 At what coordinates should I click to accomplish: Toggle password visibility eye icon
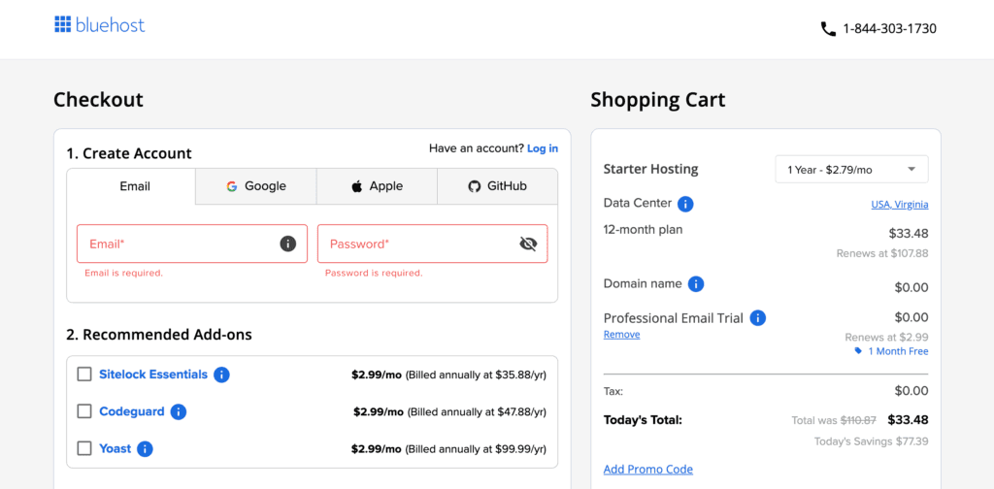(528, 244)
